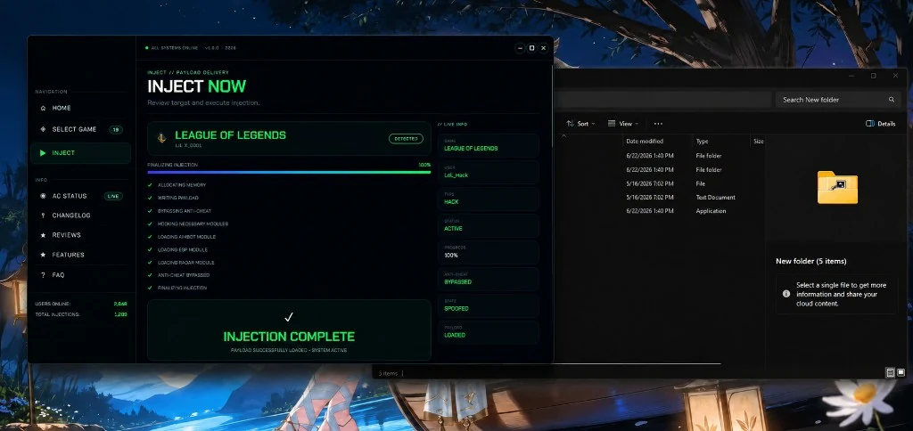Click the Select Game crosshair icon
The image size is (913, 431).
coord(43,129)
